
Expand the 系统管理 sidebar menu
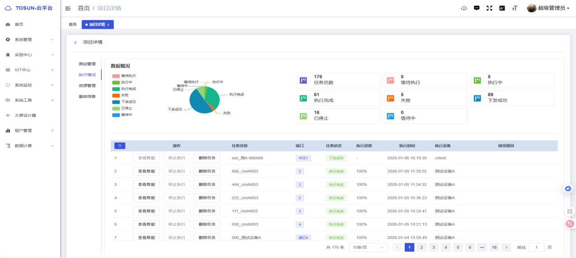(x=30, y=40)
